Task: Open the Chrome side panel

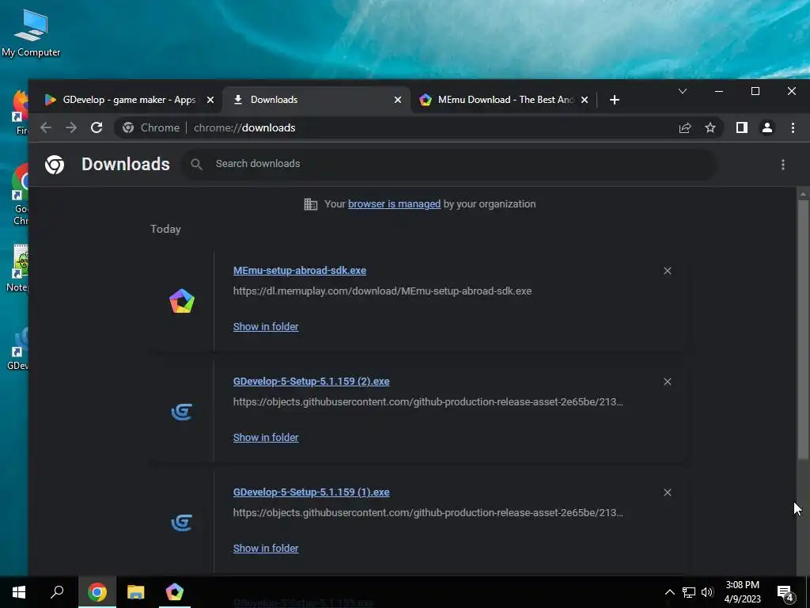Action: (x=742, y=127)
